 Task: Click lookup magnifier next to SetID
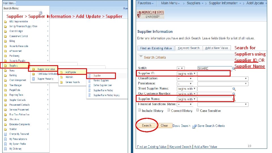point(234,69)
